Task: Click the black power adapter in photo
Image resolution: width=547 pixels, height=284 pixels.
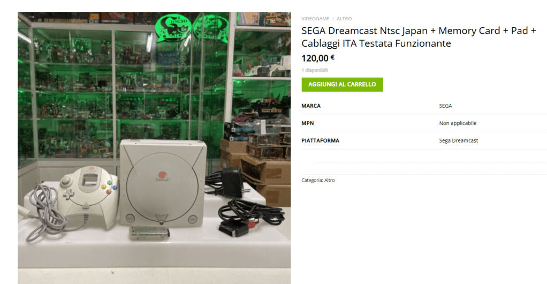Action: pyautogui.click(x=233, y=182)
